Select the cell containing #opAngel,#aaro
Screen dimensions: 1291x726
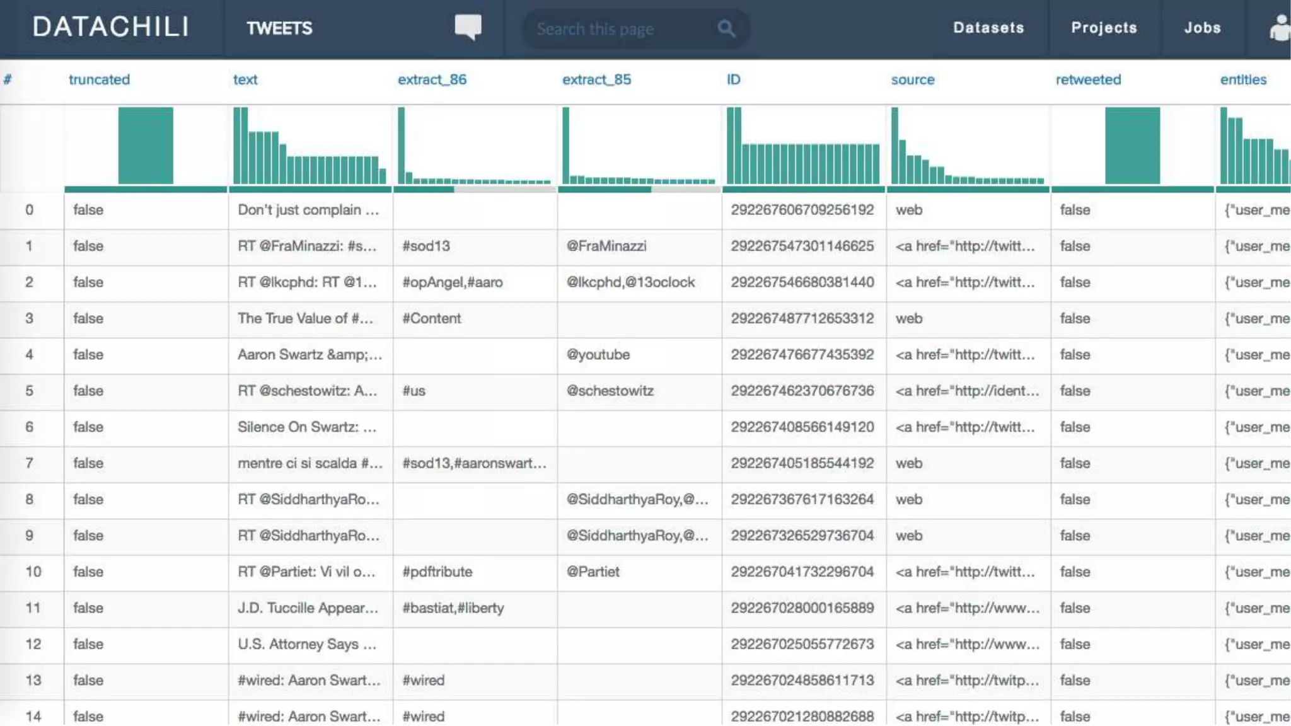(x=453, y=282)
